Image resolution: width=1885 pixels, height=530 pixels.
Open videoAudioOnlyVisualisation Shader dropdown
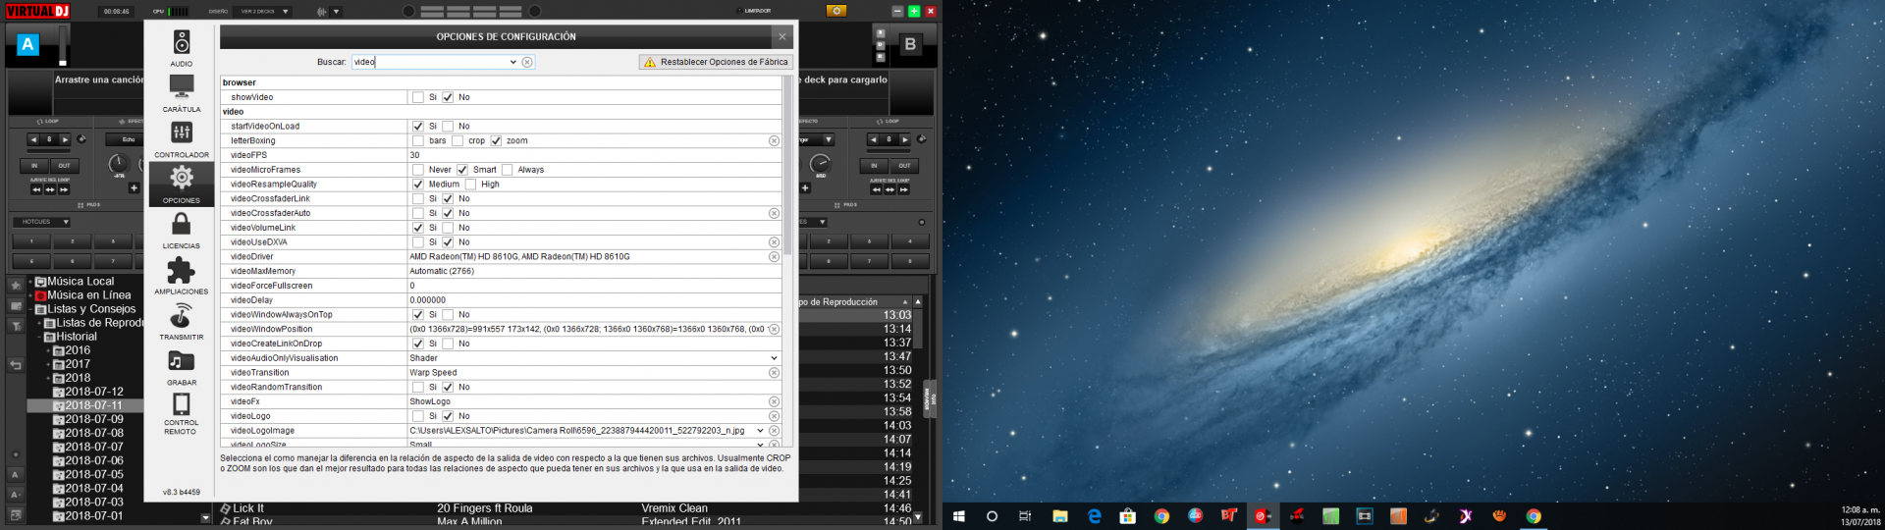pos(774,358)
